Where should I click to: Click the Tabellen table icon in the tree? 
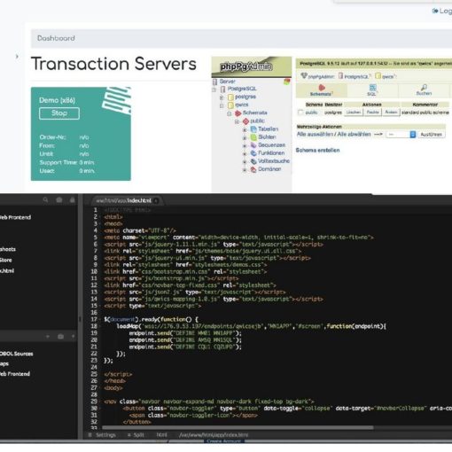(x=253, y=129)
